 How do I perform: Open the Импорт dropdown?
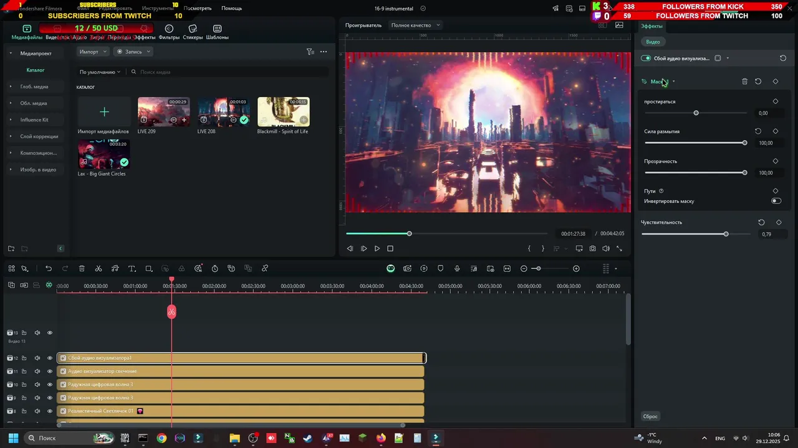coord(93,52)
